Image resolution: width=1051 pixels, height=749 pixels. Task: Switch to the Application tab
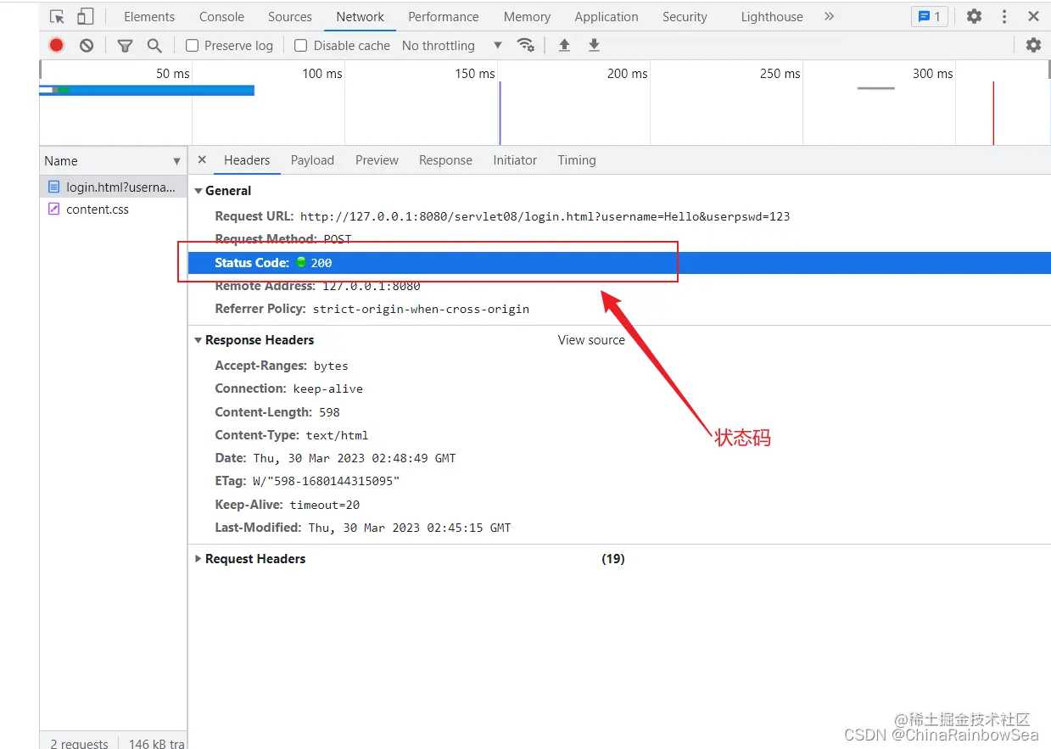607,17
